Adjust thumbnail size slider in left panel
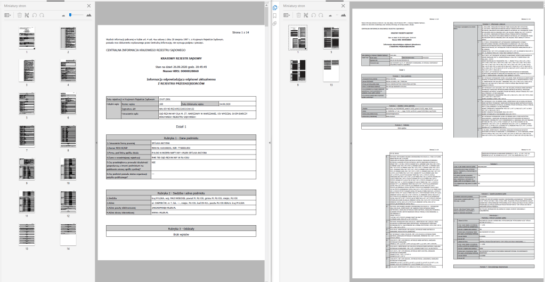545x282 pixels. pos(70,15)
